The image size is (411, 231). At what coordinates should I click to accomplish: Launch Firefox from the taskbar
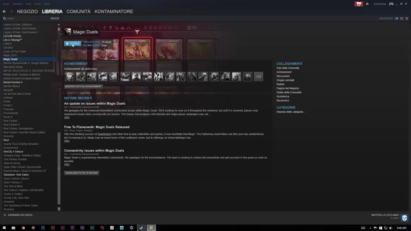(33, 228)
